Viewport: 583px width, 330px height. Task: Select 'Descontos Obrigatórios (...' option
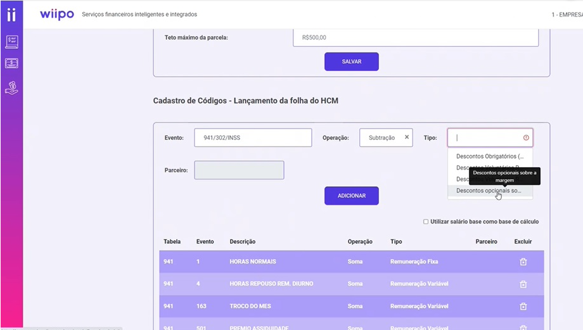[x=490, y=156]
